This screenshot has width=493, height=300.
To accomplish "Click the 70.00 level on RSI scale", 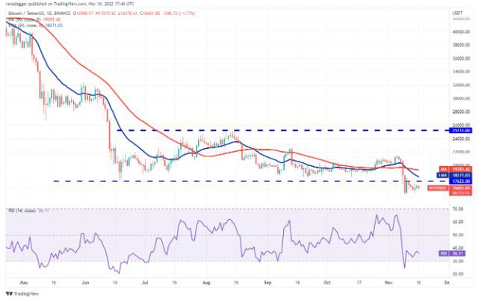I will (457, 209).
